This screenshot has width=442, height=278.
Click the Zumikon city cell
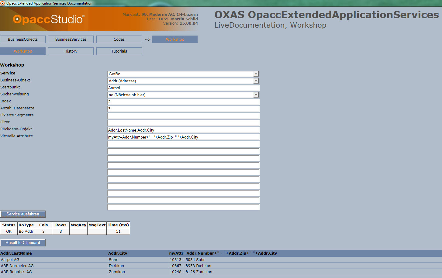pos(139,272)
